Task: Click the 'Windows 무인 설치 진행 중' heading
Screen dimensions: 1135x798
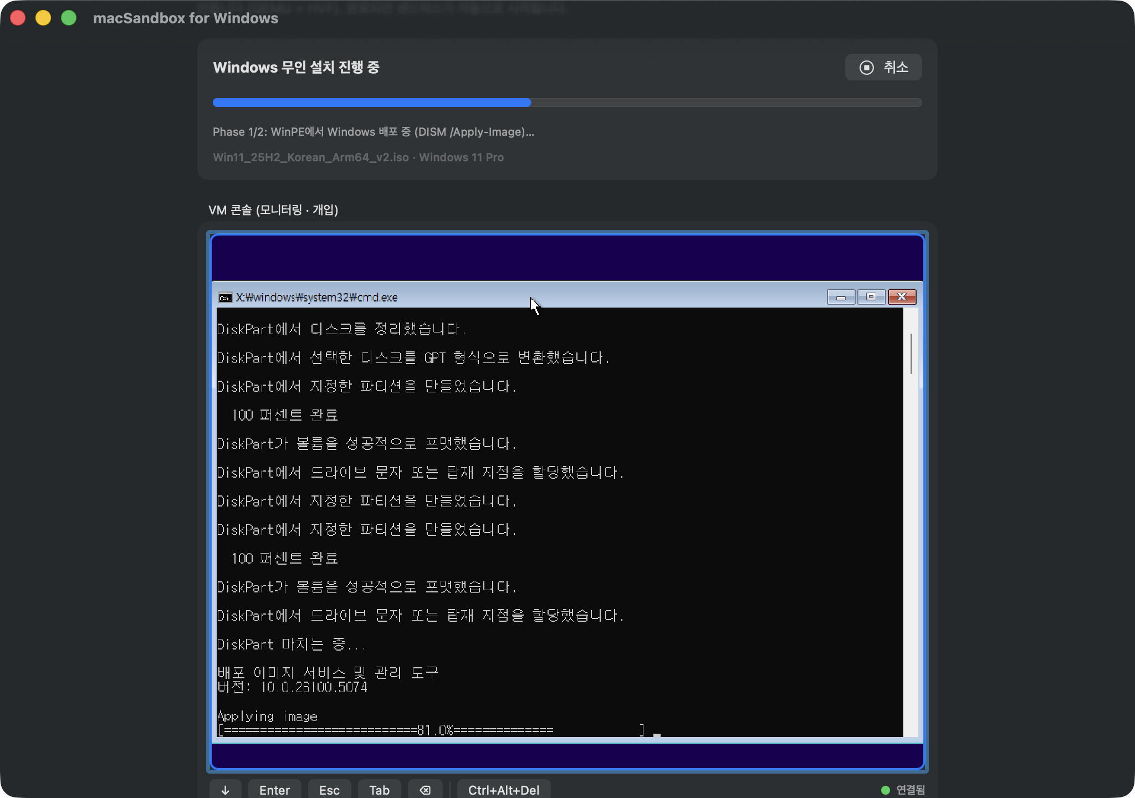Action: 296,67
